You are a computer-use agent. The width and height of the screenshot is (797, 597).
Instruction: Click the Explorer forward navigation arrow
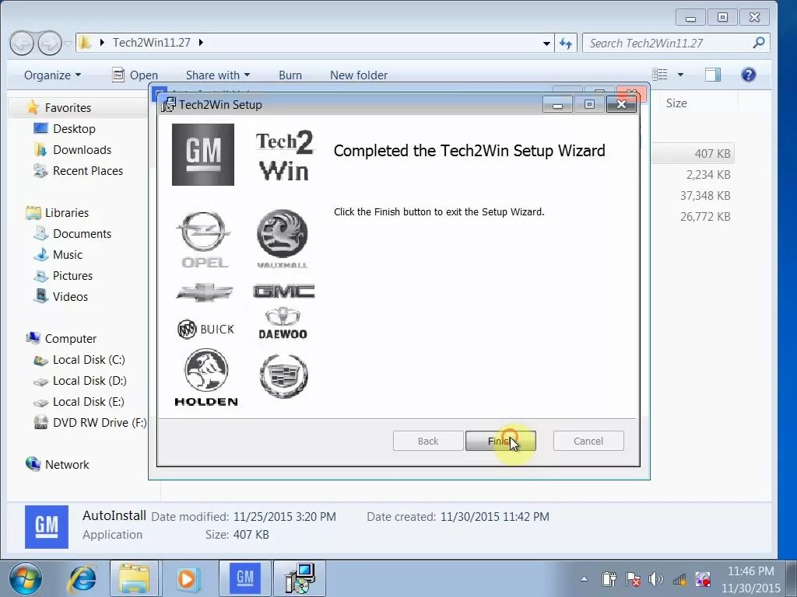point(49,43)
